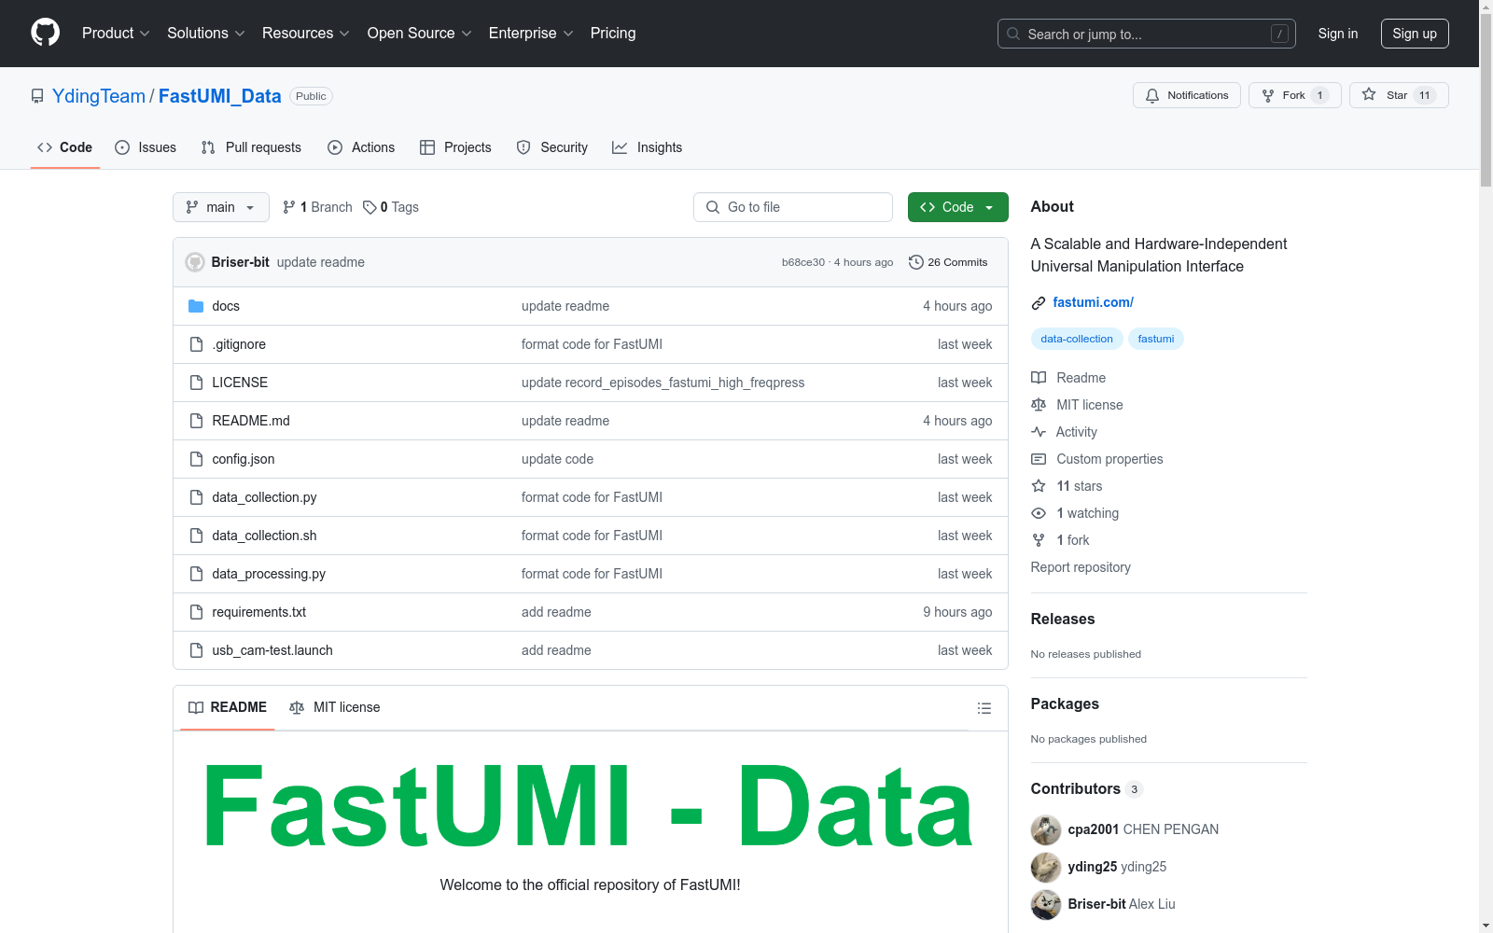Open the README outline list icon
Image resolution: width=1493 pixels, height=933 pixels.
[984, 708]
